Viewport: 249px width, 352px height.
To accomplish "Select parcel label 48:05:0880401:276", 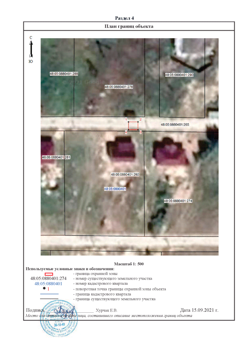I will (119, 87).
